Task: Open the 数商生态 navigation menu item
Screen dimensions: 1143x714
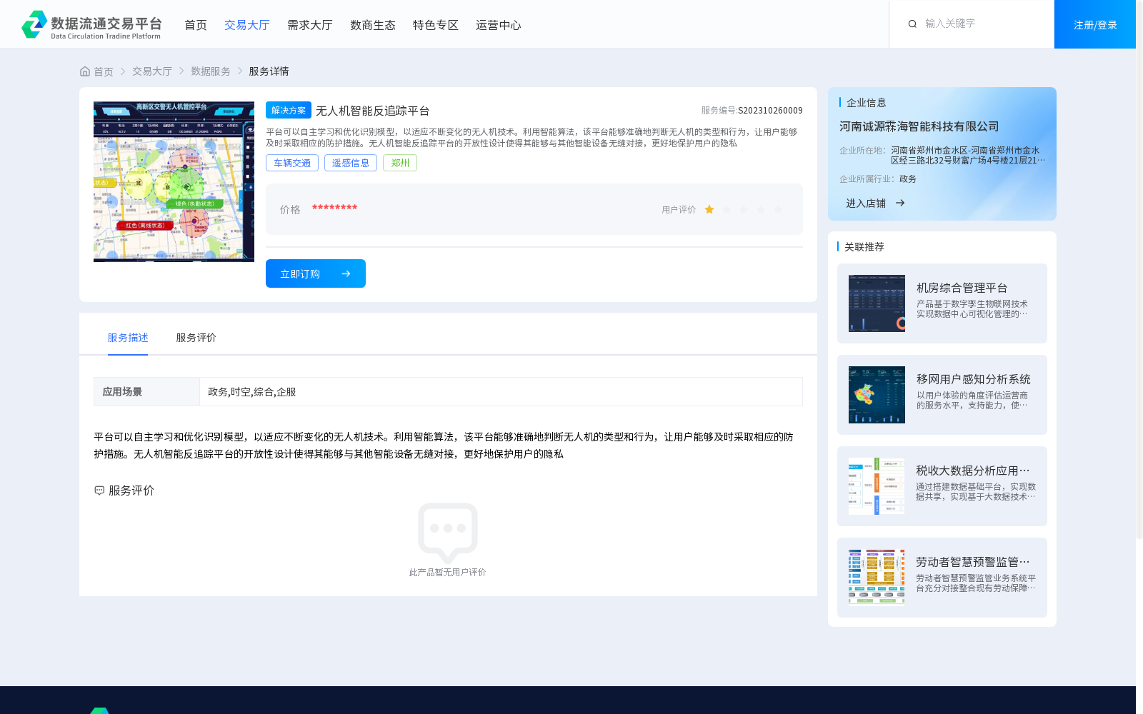Action: coord(373,25)
